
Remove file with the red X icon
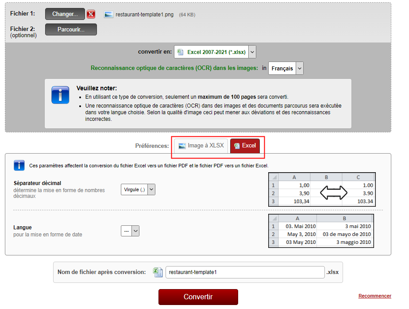click(91, 14)
